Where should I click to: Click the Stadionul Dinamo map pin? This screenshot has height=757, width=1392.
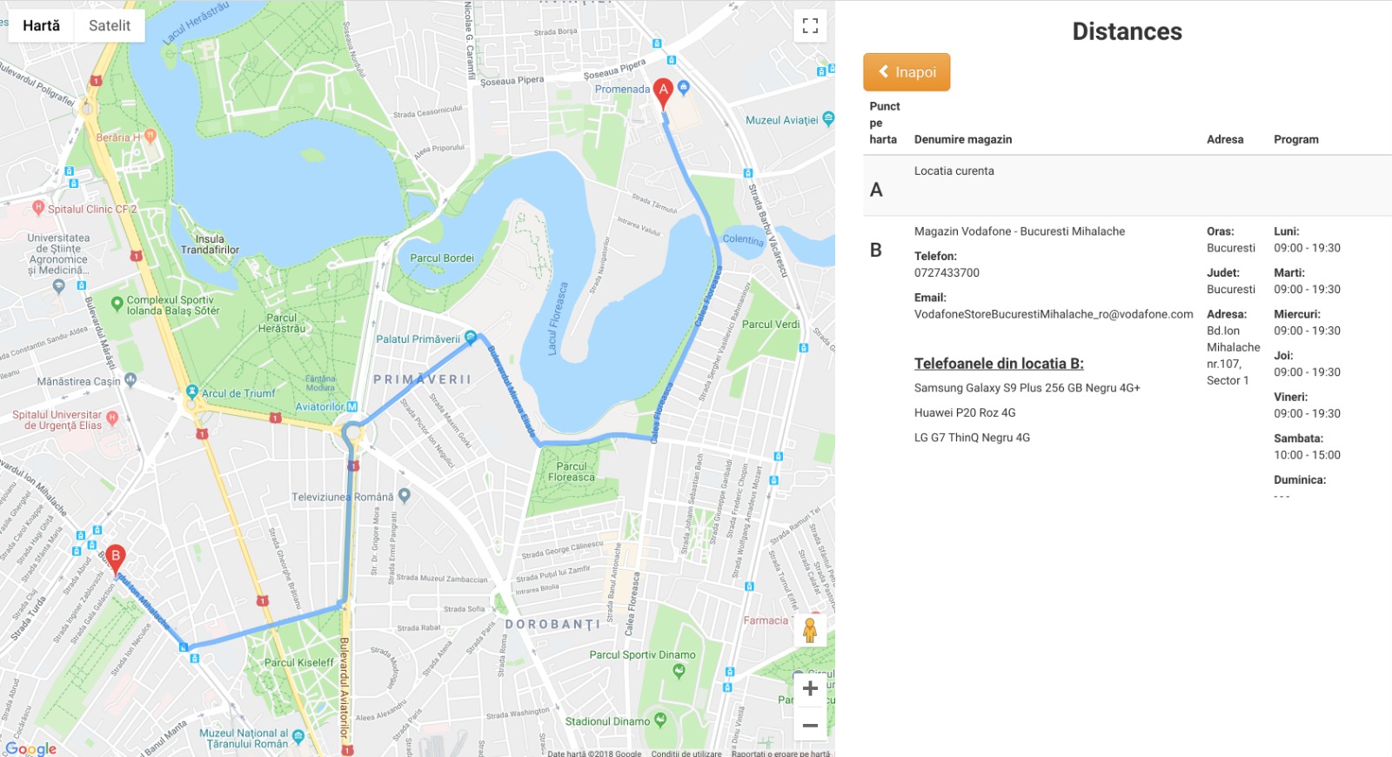[660, 720]
